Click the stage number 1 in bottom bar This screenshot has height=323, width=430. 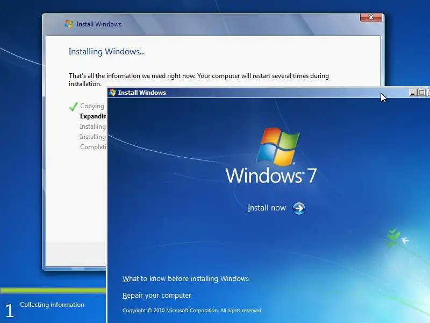coord(9,311)
